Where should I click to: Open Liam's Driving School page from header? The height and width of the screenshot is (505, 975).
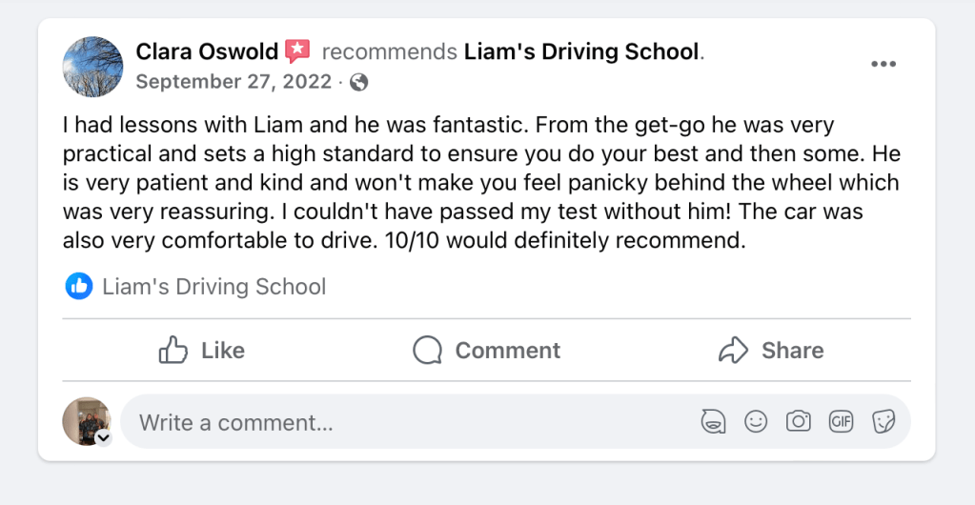coord(581,51)
